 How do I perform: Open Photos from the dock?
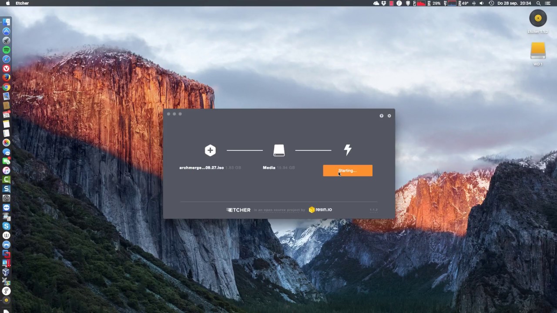tap(6, 143)
